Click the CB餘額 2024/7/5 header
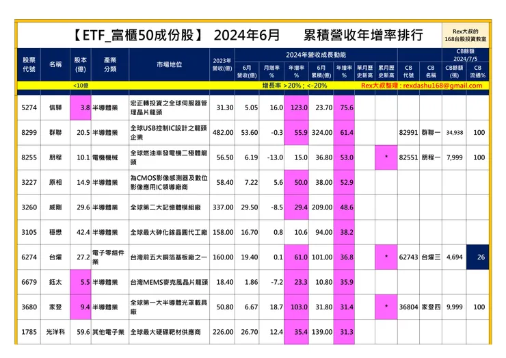 466,55
